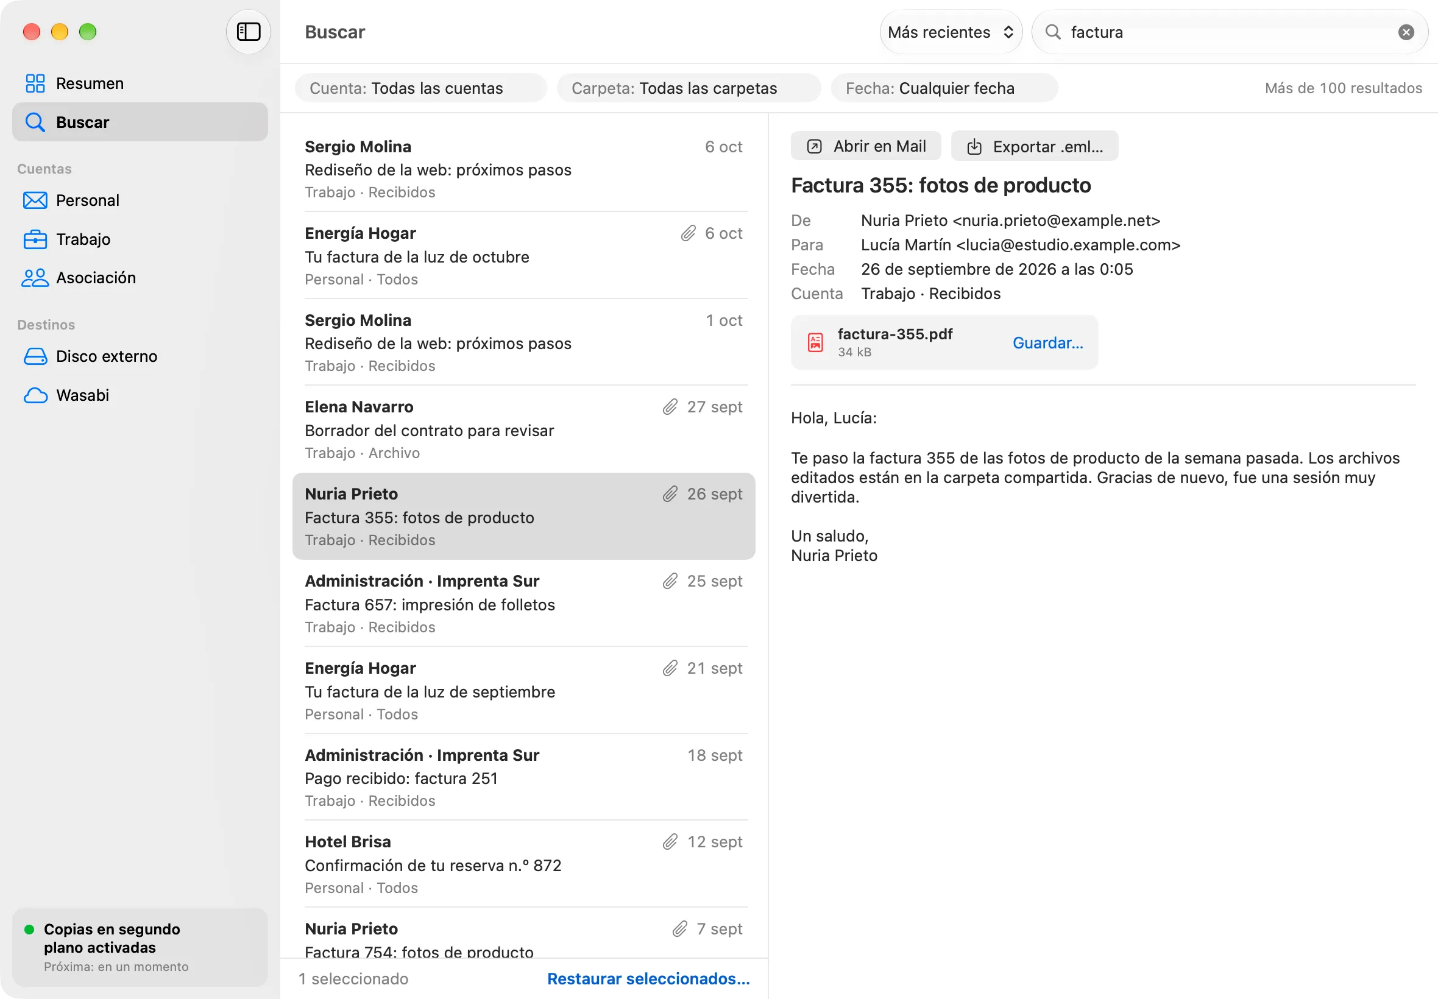Open the Carpeta: Todas las carpetas filter

click(689, 88)
